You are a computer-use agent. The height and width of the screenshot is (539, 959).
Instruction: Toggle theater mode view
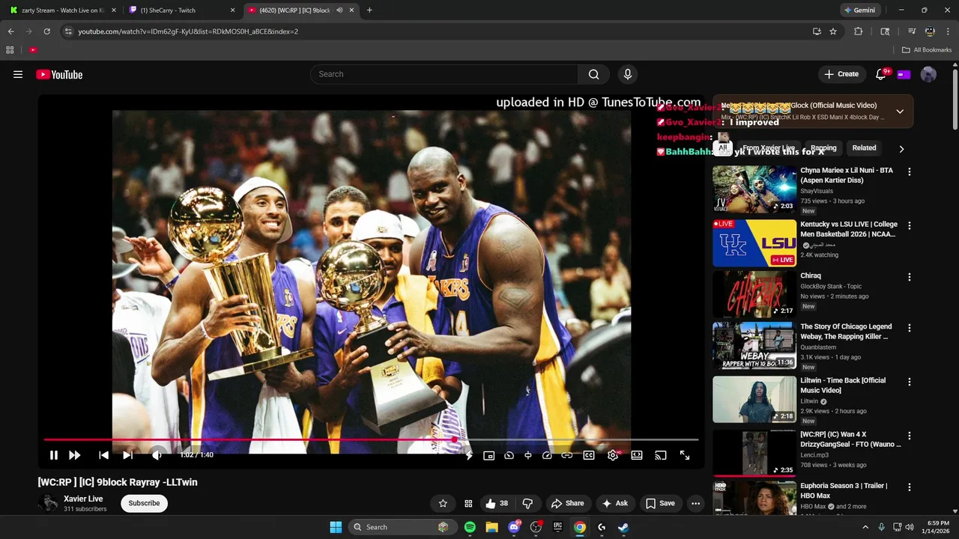click(x=637, y=455)
